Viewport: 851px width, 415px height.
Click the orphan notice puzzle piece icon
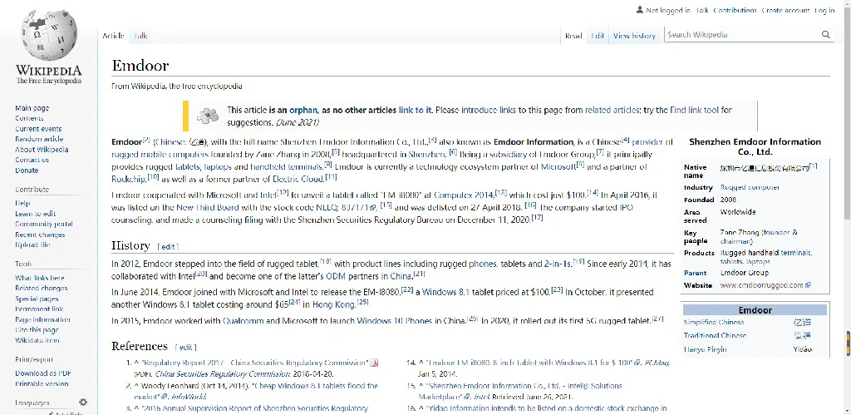pos(209,116)
